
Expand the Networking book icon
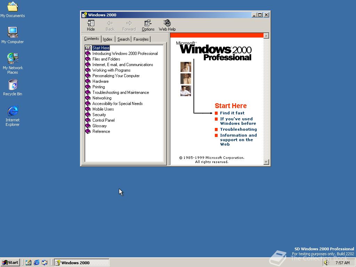(88, 98)
